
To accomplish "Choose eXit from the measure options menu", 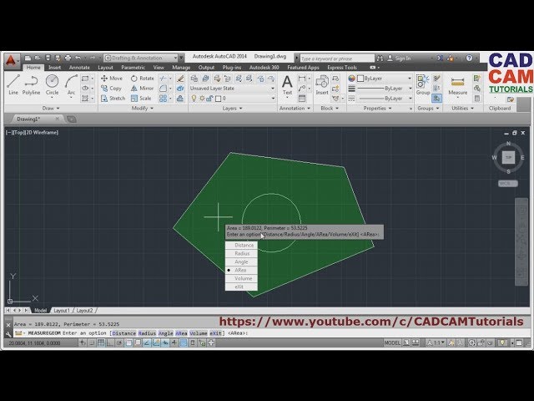I will click(241, 287).
